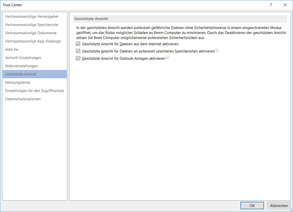Screen dimensions: 293x212
Task: Switch to the Add-Ins section
Action: pos(12,49)
